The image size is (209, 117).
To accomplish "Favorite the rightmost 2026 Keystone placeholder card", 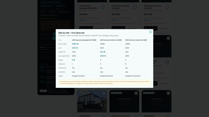I will 168,93.
